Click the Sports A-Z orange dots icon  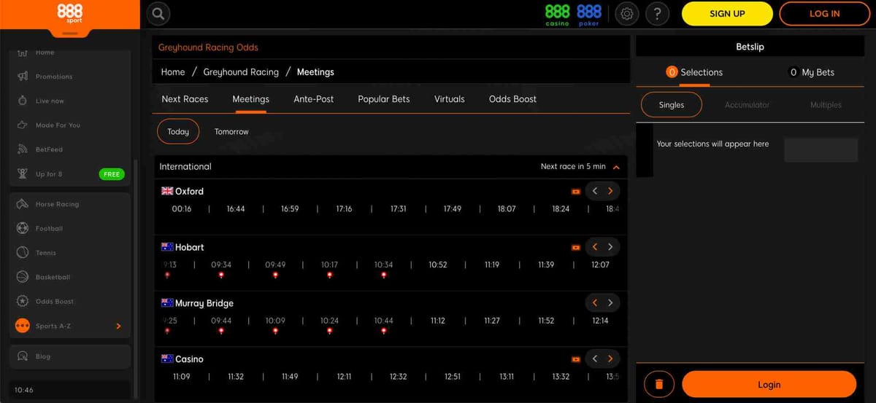(23, 326)
